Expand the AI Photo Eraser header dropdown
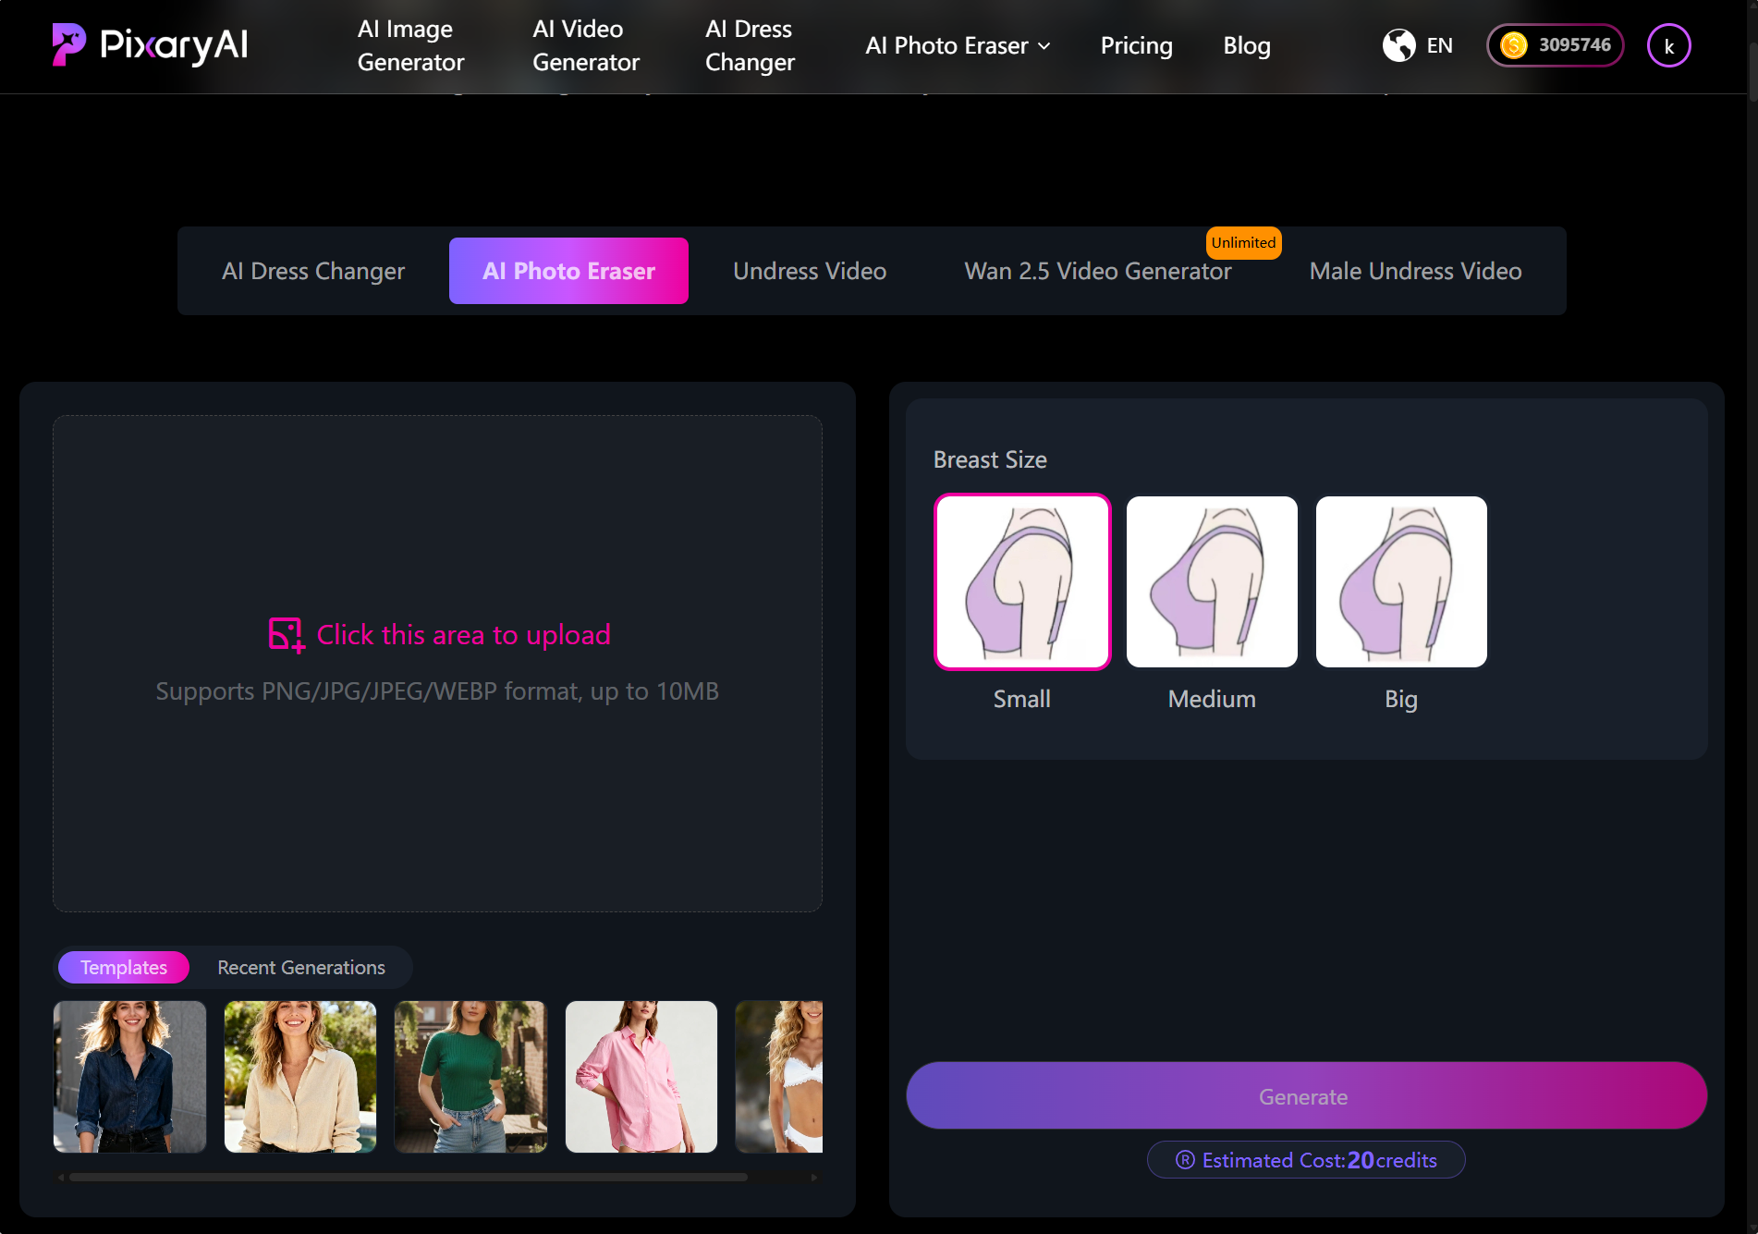1758x1234 pixels. (x=958, y=45)
